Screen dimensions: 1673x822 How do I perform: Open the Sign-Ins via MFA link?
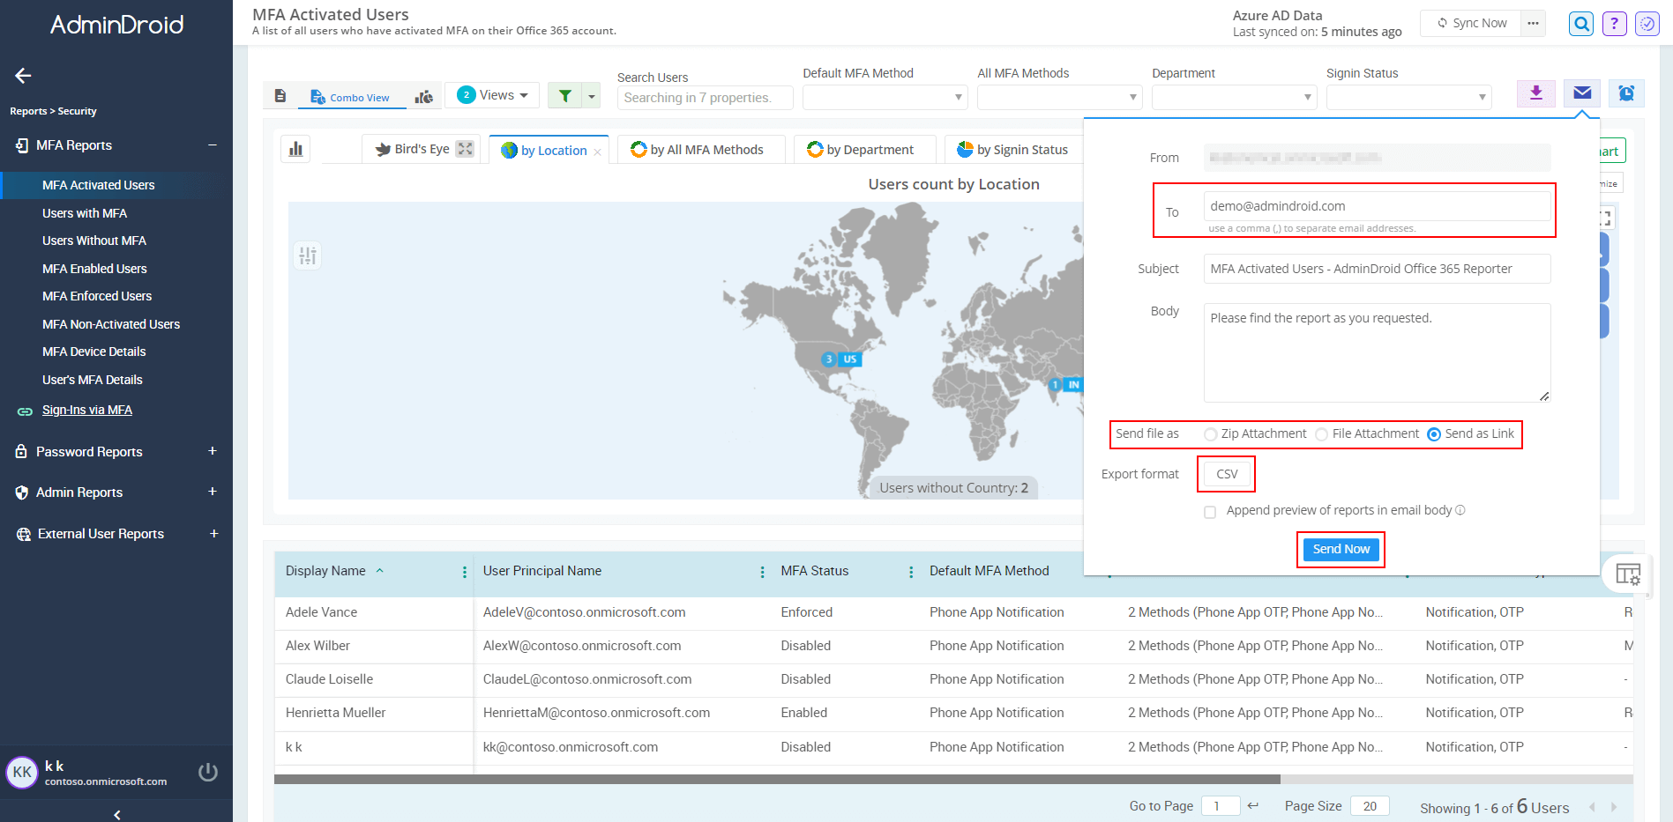tap(87, 410)
